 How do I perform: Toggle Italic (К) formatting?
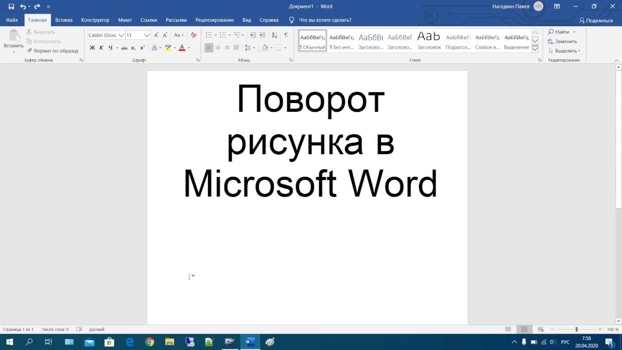click(x=101, y=48)
